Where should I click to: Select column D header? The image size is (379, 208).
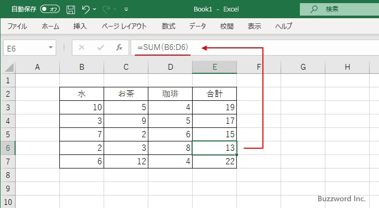point(170,67)
